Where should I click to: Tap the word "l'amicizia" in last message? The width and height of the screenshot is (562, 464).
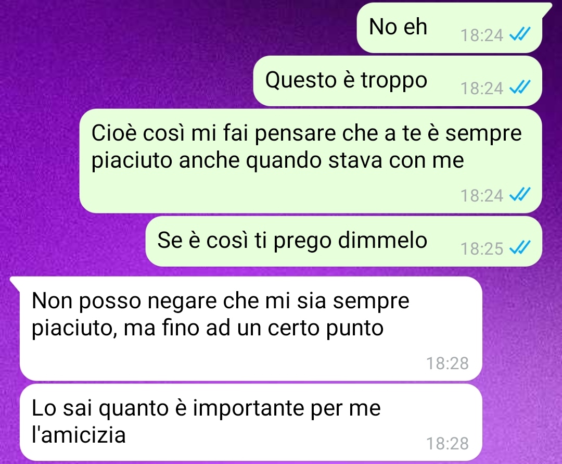(x=79, y=435)
